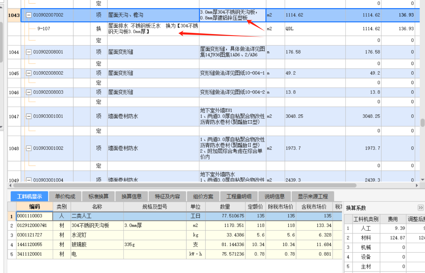Click the 编码 column header
The width and height of the screenshot is (425, 273).
point(35,207)
